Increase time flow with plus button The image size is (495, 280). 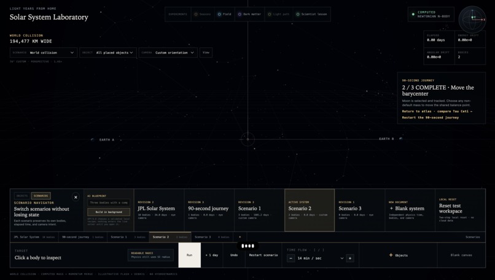tap(350, 259)
